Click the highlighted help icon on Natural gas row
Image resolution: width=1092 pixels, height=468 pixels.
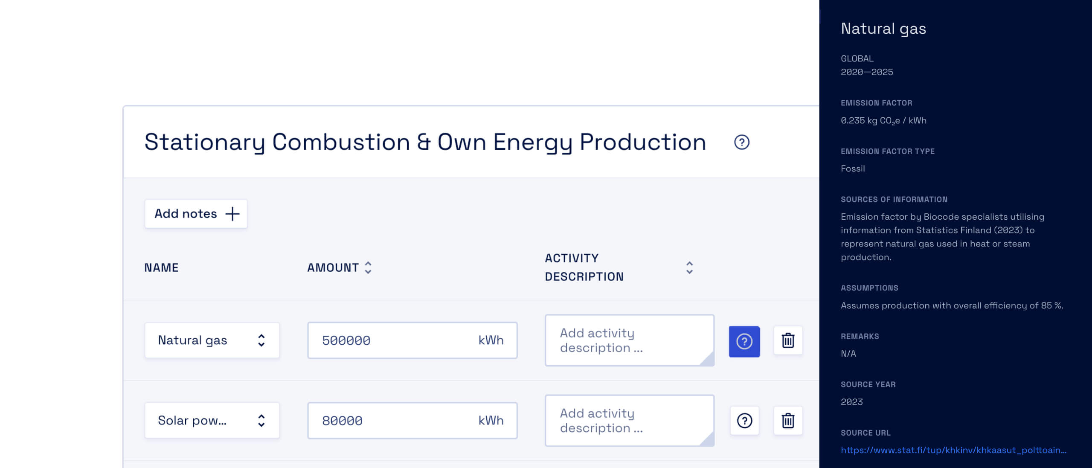(744, 341)
